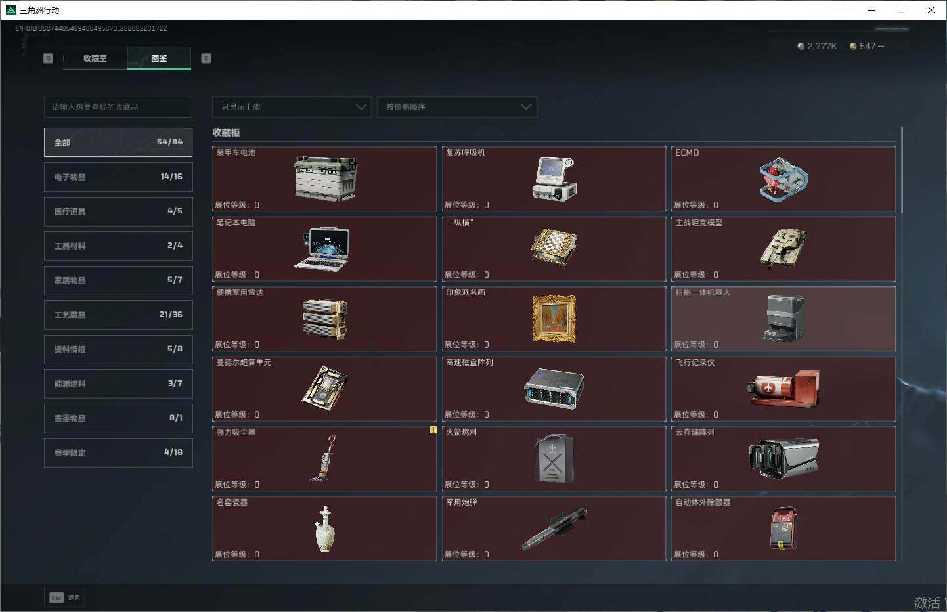Focus the collectible search input field
Screen dimensions: 947x612
[118, 107]
